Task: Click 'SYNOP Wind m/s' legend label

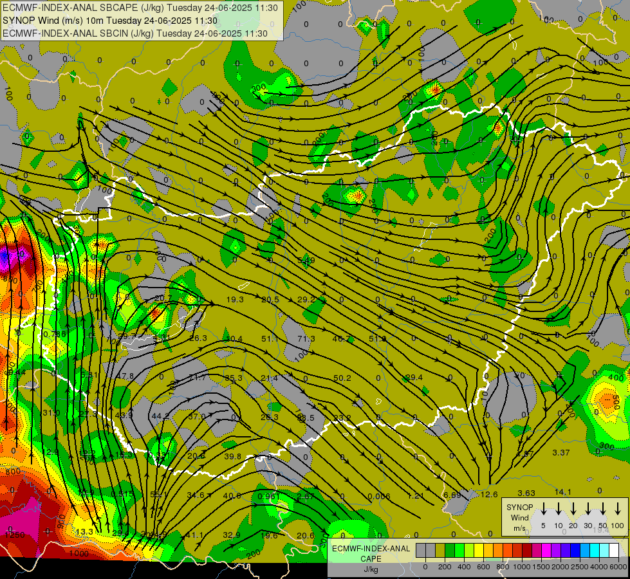Action: coord(519,517)
